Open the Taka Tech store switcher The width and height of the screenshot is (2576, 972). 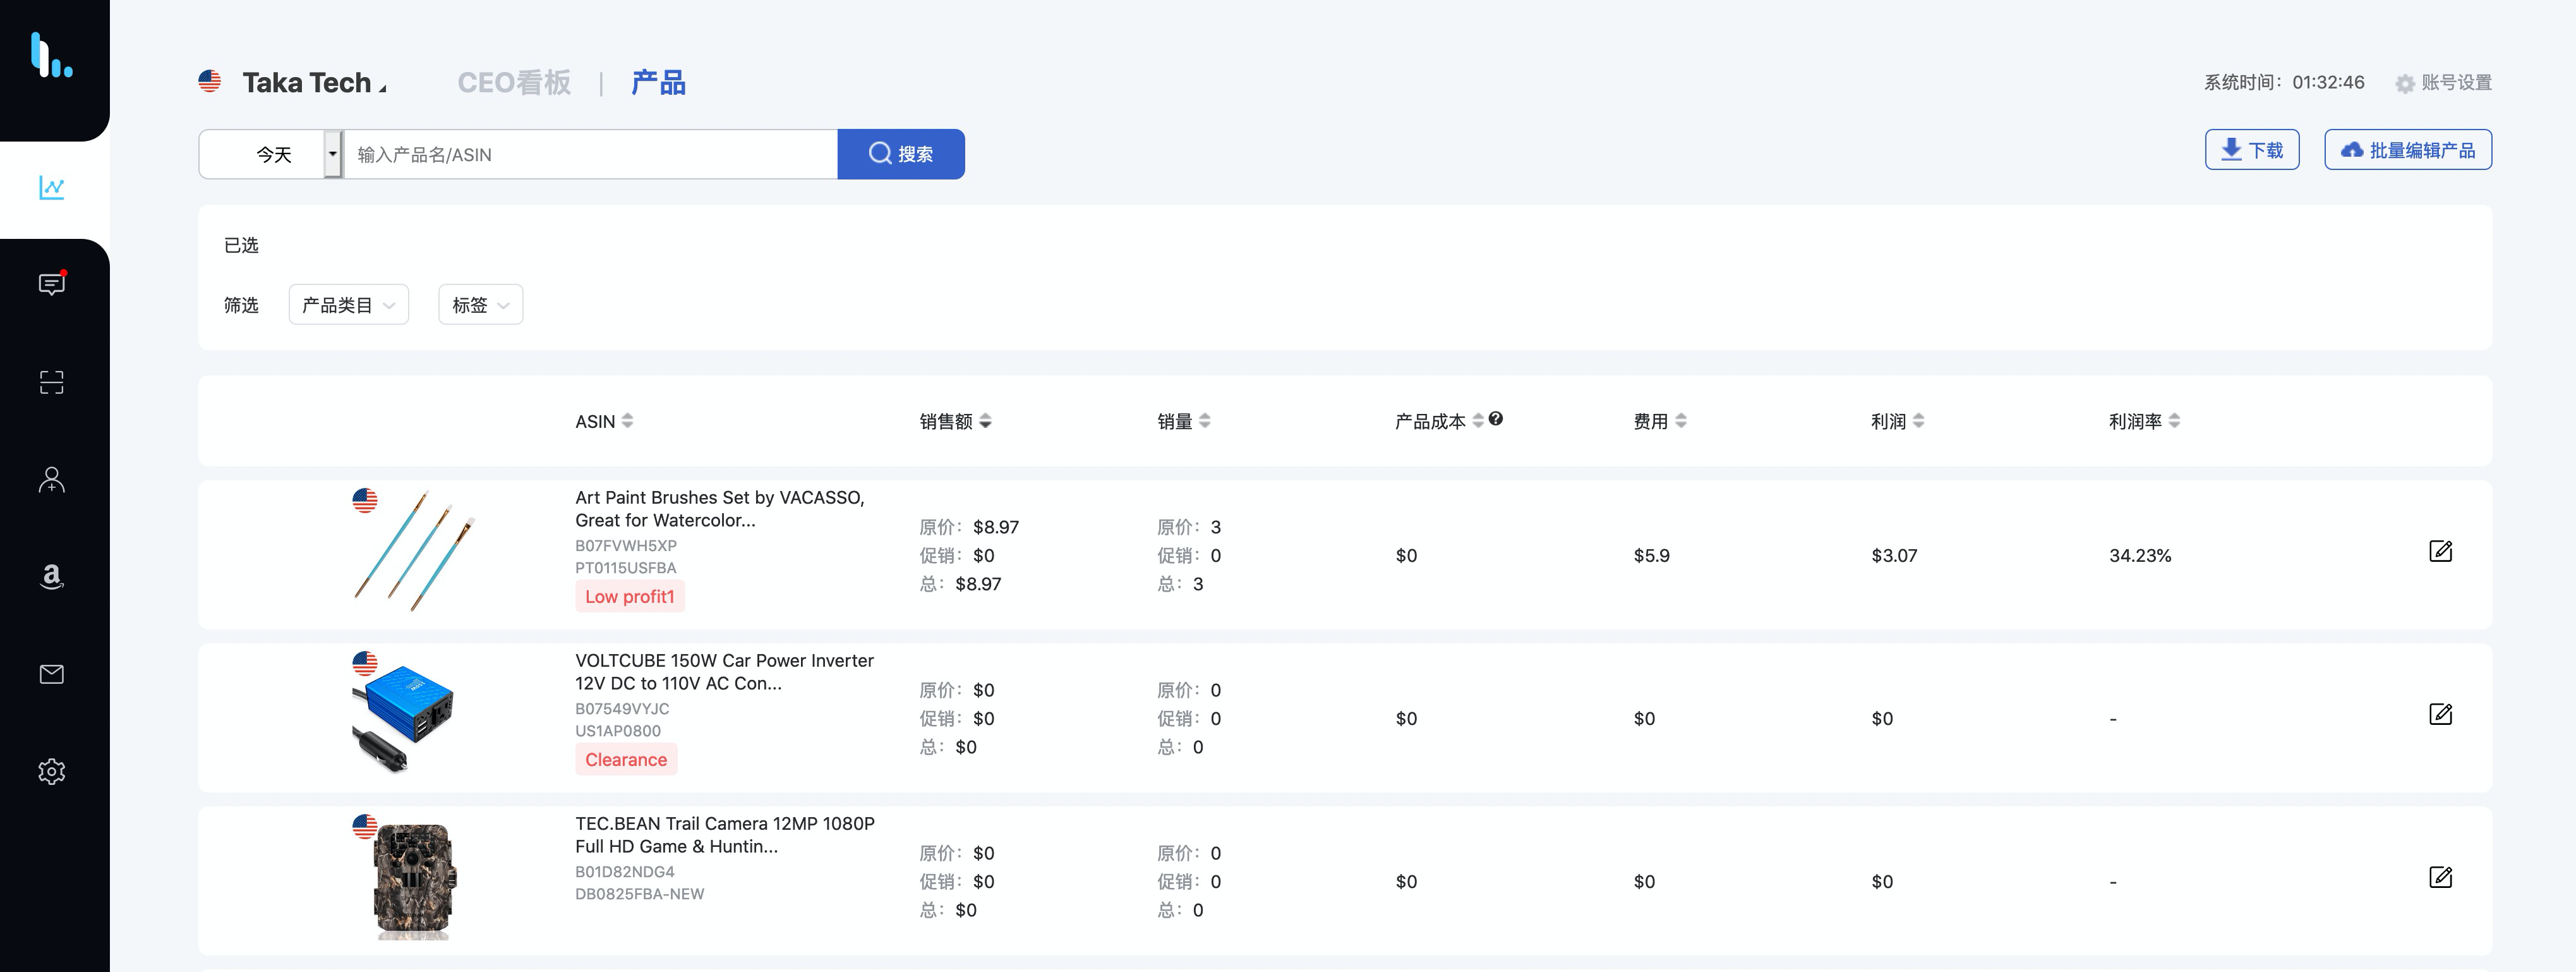314,82
